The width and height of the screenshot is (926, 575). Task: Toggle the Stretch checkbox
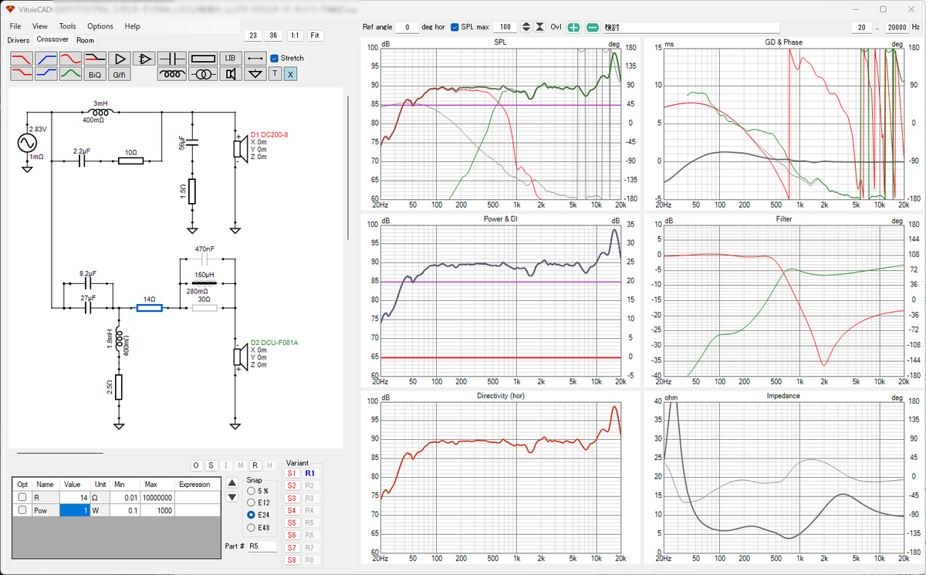[x=275, y=58]
